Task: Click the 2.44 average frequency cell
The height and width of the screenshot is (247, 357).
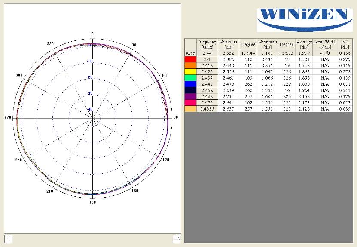Action: tap(207, 53)
